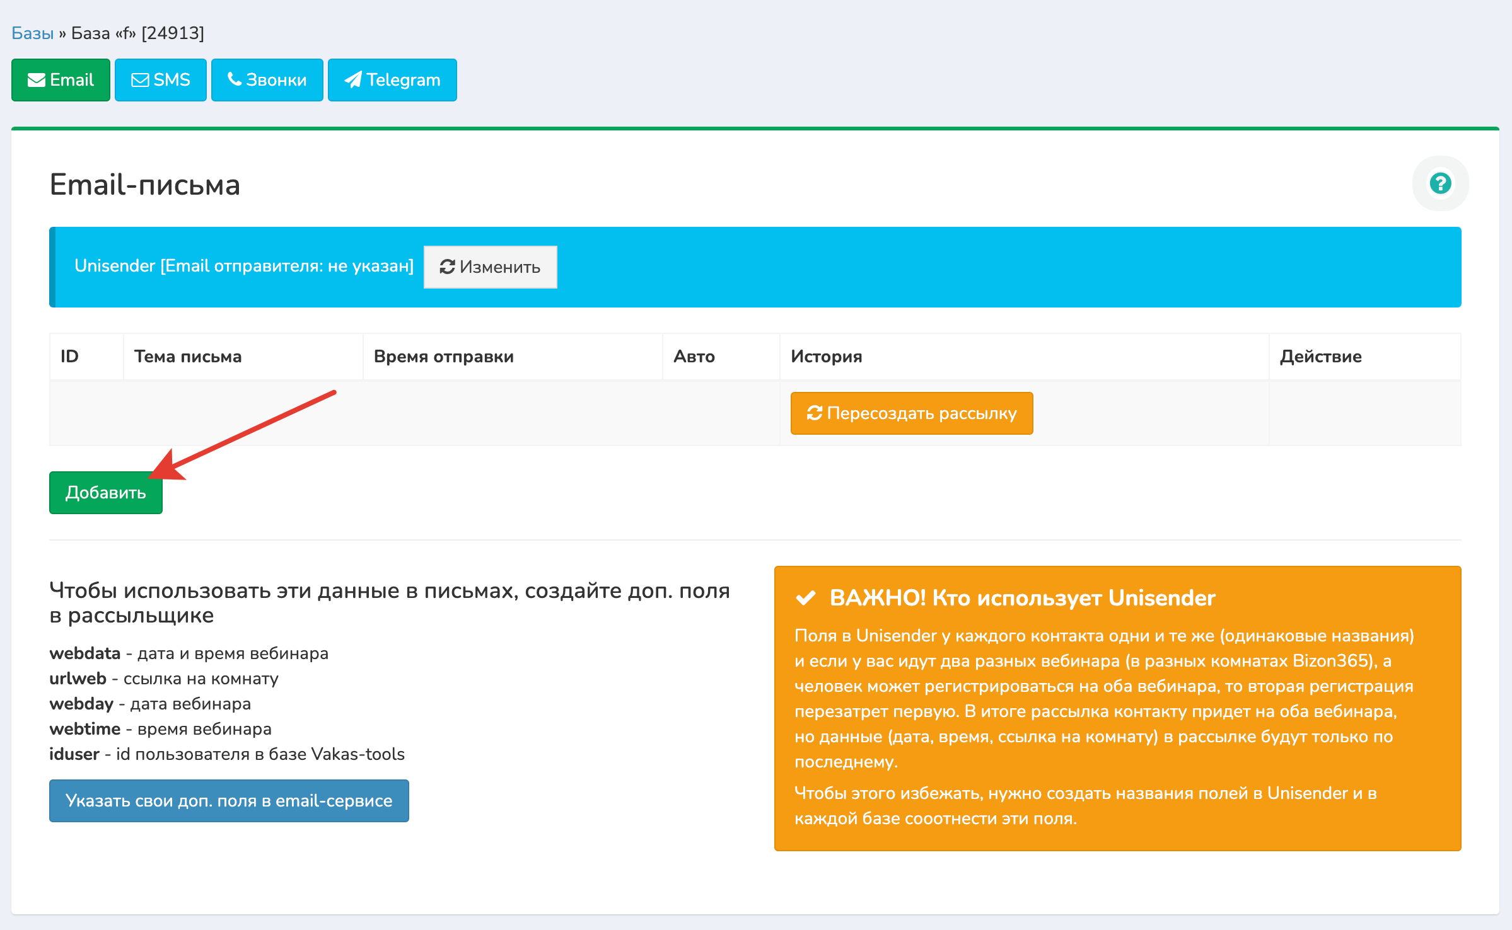Switch to the Telegram tab
The image size is (1512, 930).
392,80
